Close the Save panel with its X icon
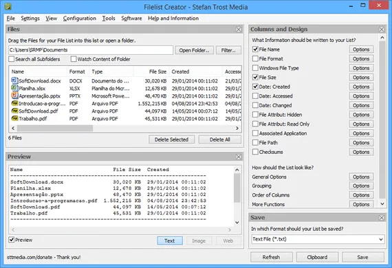This screenshot has height=268, width=392. coord(382,218)
